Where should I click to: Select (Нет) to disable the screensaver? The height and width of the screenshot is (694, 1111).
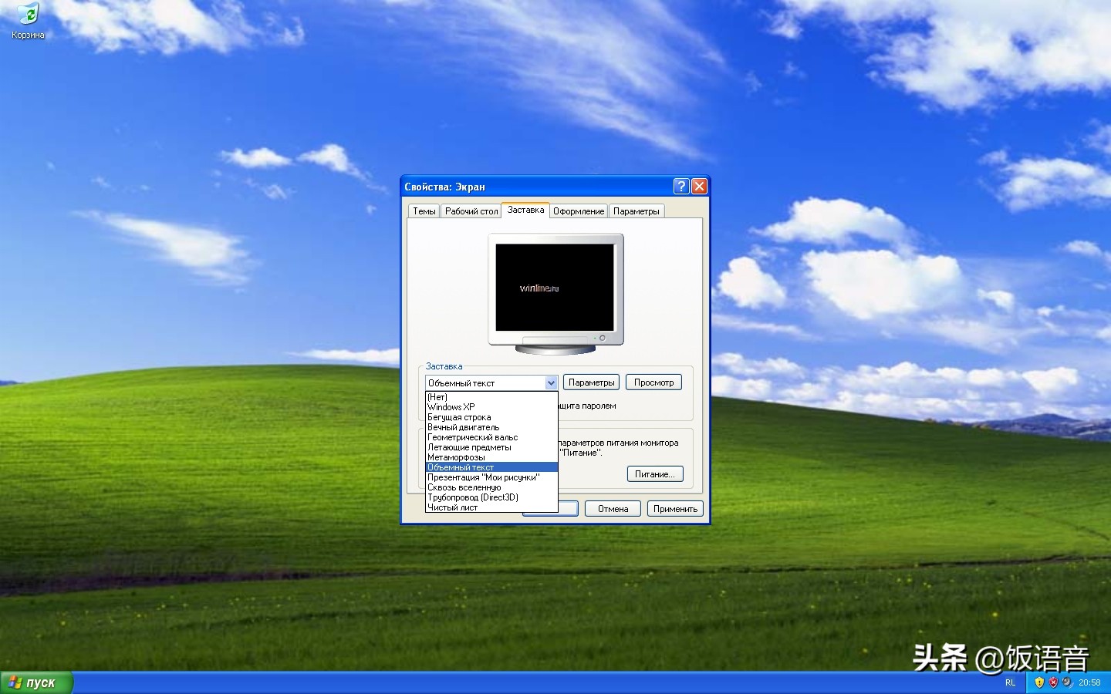coord(437,397)
